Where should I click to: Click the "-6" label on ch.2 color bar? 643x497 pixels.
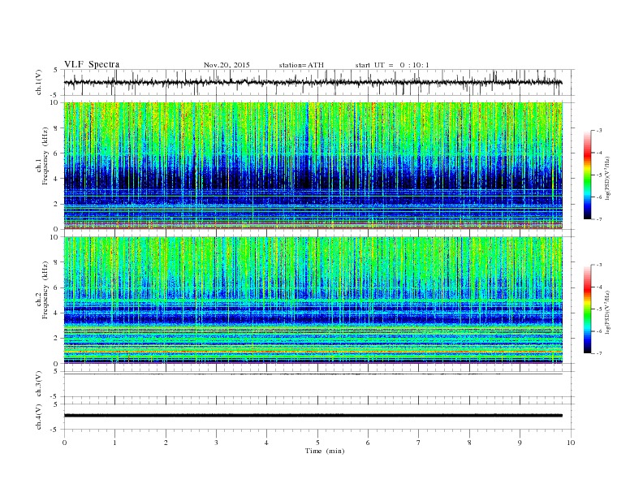click(599, 331)
